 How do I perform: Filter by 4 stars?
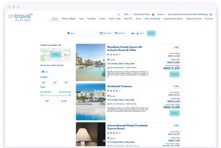click(55, 83)
